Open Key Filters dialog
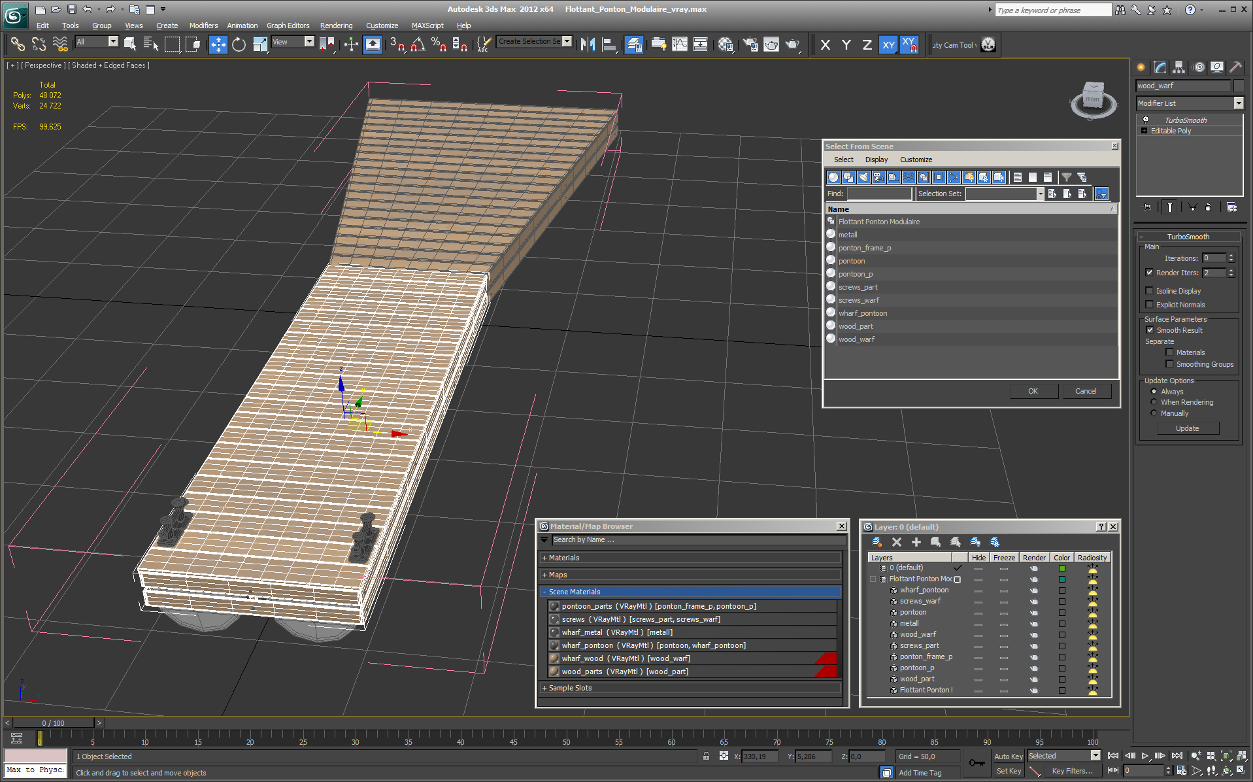Screen dimensions: 1253x782 click(1072, 771)
